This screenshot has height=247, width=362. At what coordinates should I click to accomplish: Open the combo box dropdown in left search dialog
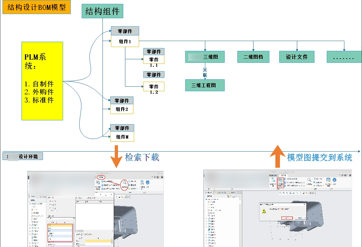[x=74, y=218]
